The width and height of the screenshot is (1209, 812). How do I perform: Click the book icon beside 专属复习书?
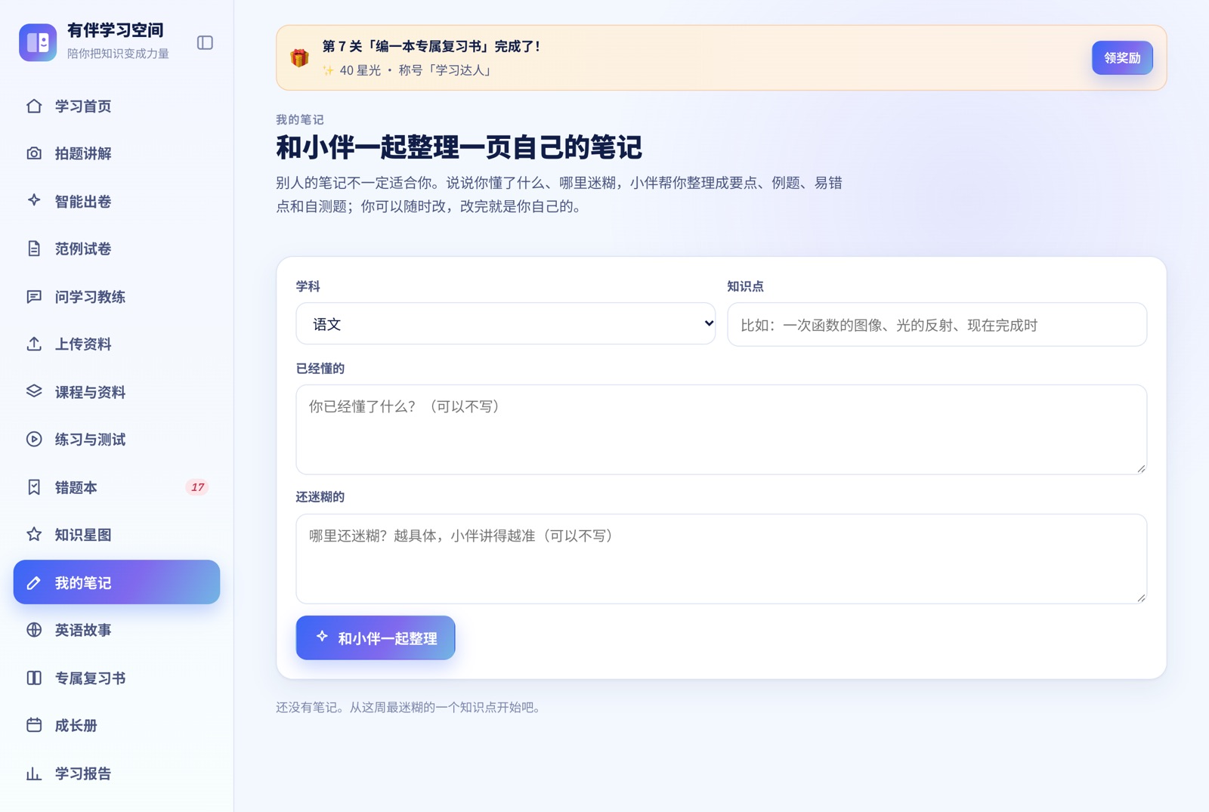34,678
